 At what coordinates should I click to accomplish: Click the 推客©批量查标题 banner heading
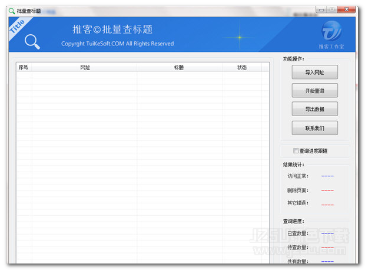(112, 29)
